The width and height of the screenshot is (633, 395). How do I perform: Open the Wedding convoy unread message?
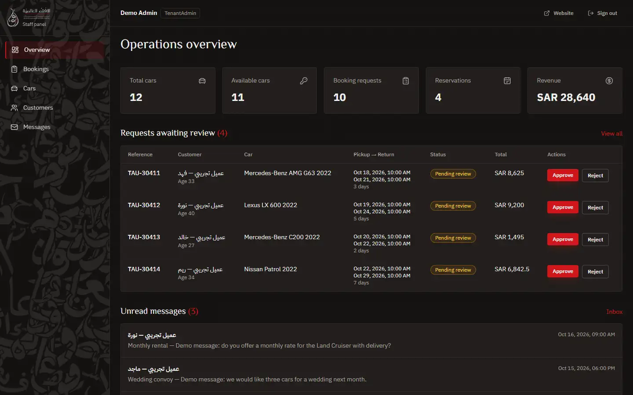pyautogui.click(x=371, y=374)
